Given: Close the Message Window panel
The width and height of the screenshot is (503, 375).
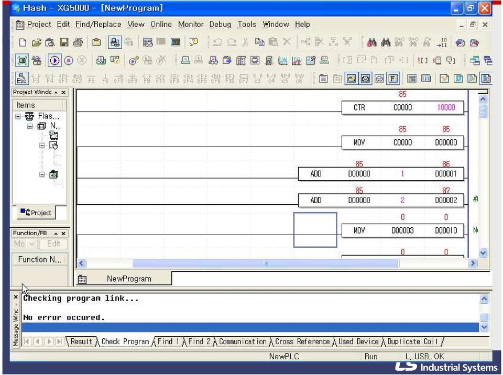Looking at the screenshot, I should click(16, 297).
